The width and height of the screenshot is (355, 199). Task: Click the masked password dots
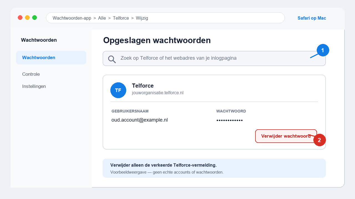pyautogui.click(x=230, y=120)
